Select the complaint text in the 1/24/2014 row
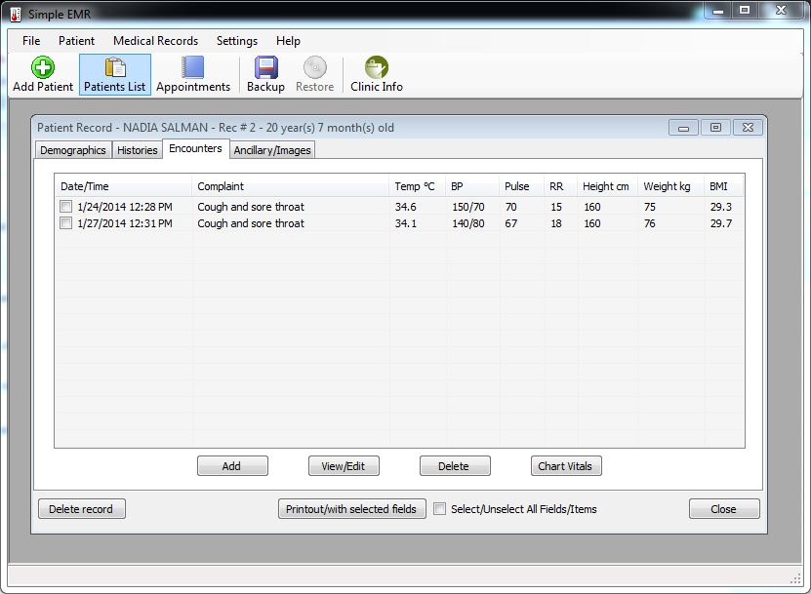Screen dimensions: 811x594 click(x=251, y=207)
